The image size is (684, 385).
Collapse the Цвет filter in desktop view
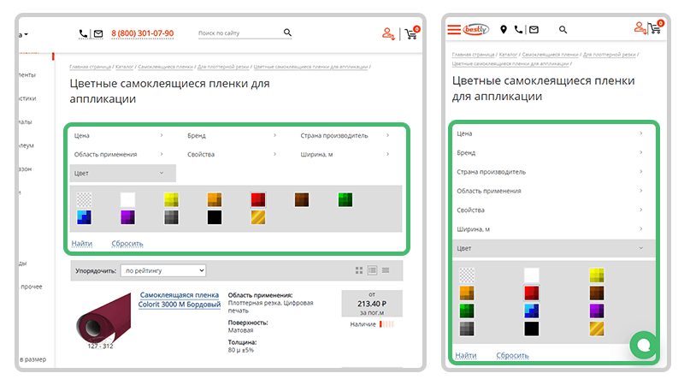coord(123,174)
